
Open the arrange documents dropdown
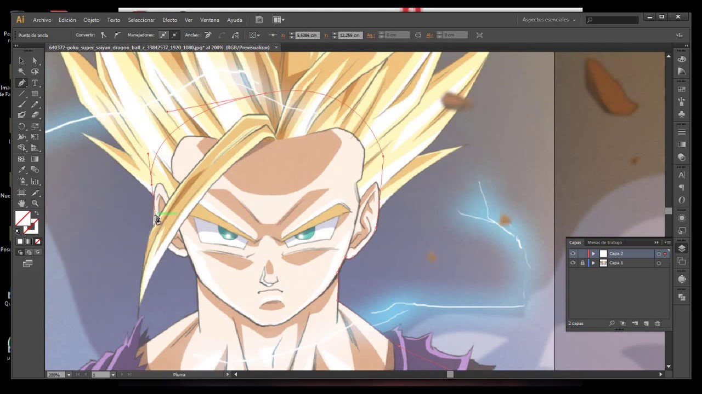279,20
